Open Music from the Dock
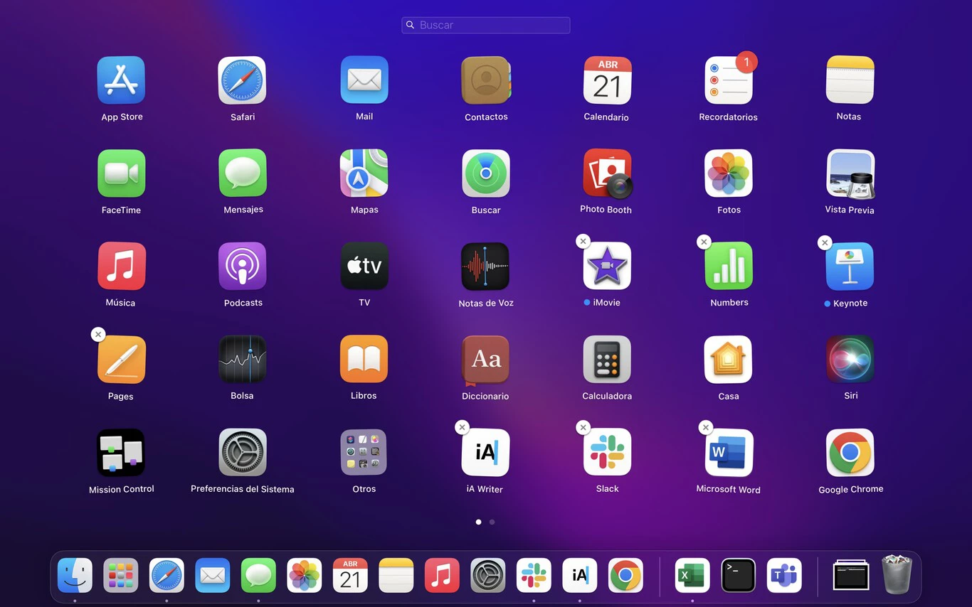 click(x=442, y=575)
